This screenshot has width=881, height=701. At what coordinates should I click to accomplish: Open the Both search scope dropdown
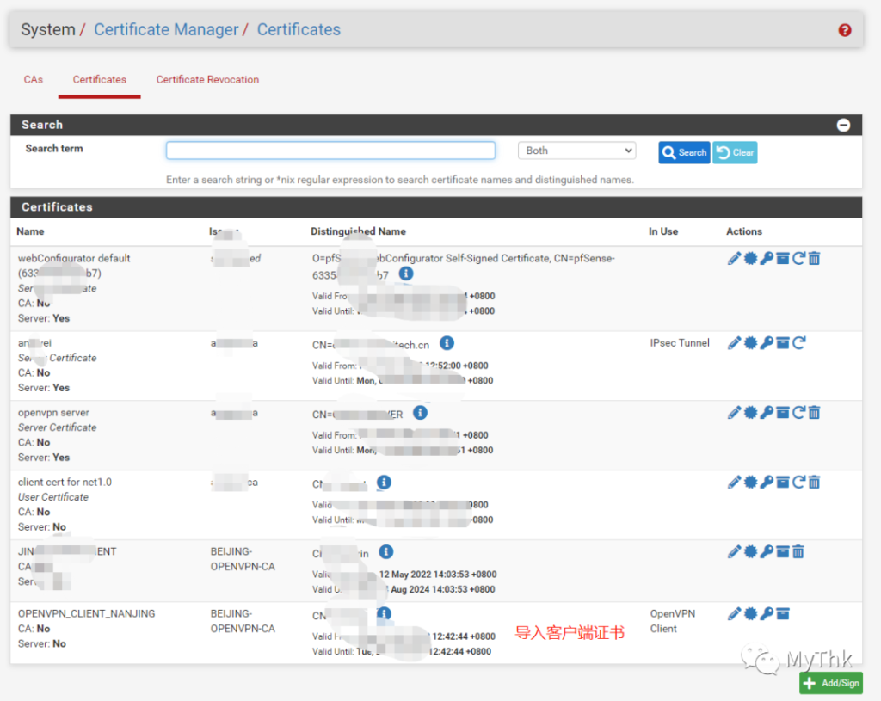(x=576, y=151)
